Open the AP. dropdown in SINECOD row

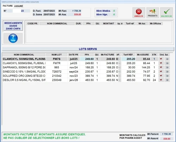coord(120,72)
